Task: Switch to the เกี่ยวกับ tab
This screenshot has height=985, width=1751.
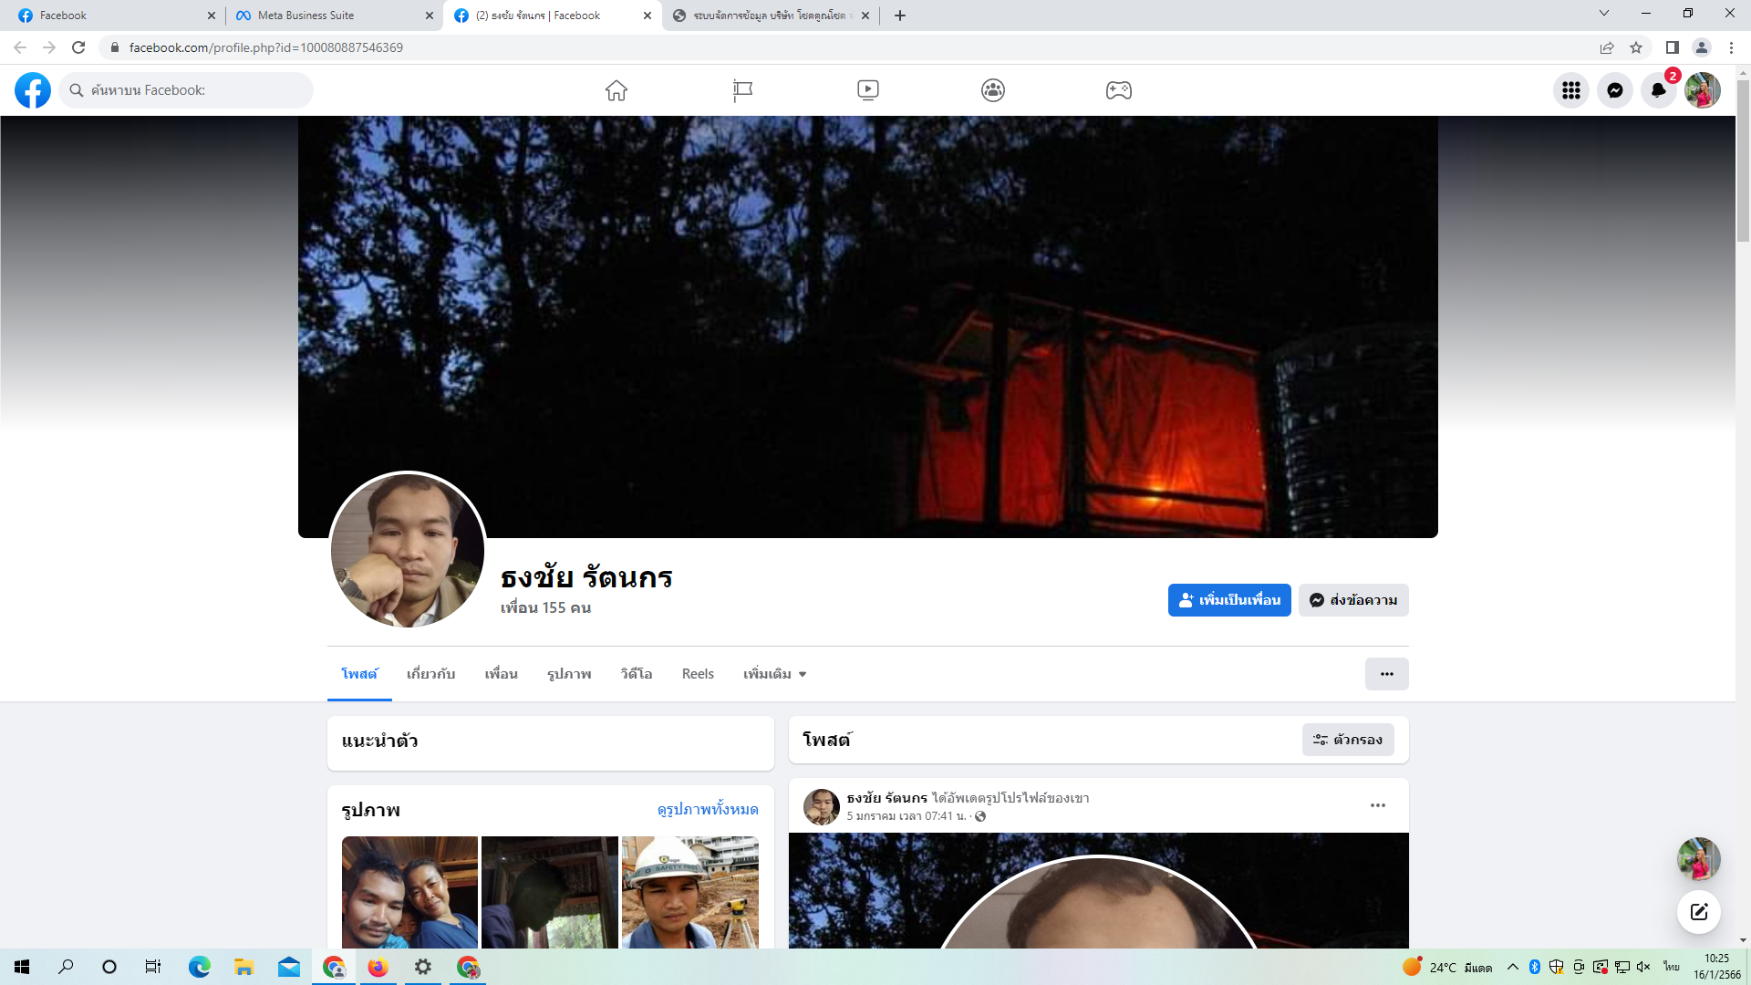Action: tap(430, 674)
